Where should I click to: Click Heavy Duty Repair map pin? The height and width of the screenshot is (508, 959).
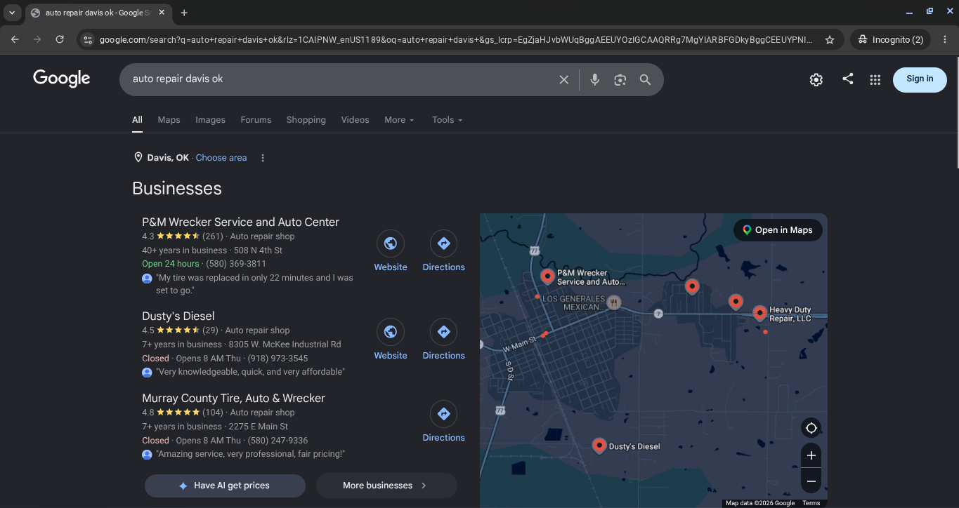pyautogui.click(x=759, y=313)
